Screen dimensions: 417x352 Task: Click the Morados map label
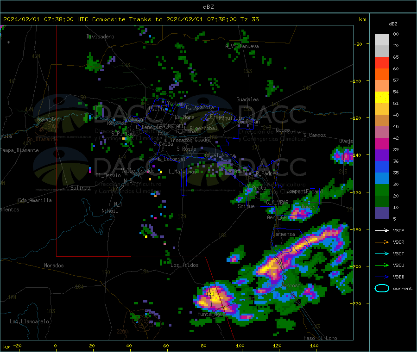coord(54,266)
